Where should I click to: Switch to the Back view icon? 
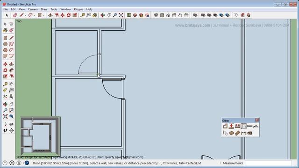coord(180,15)
